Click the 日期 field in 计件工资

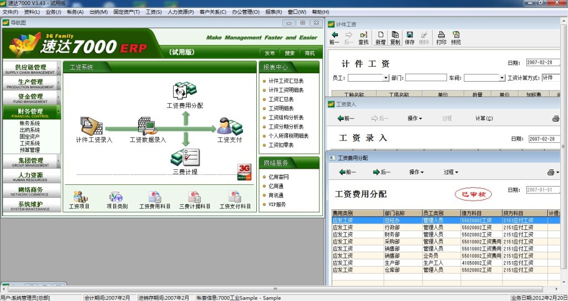point(542,62)
